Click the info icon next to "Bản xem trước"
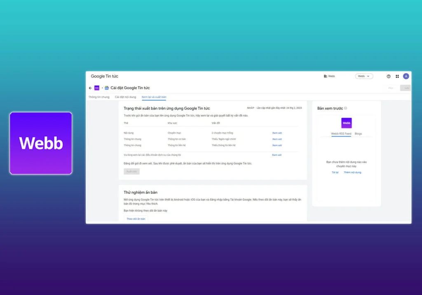Screen dimensions: 422x295 (x=346, y=108)
